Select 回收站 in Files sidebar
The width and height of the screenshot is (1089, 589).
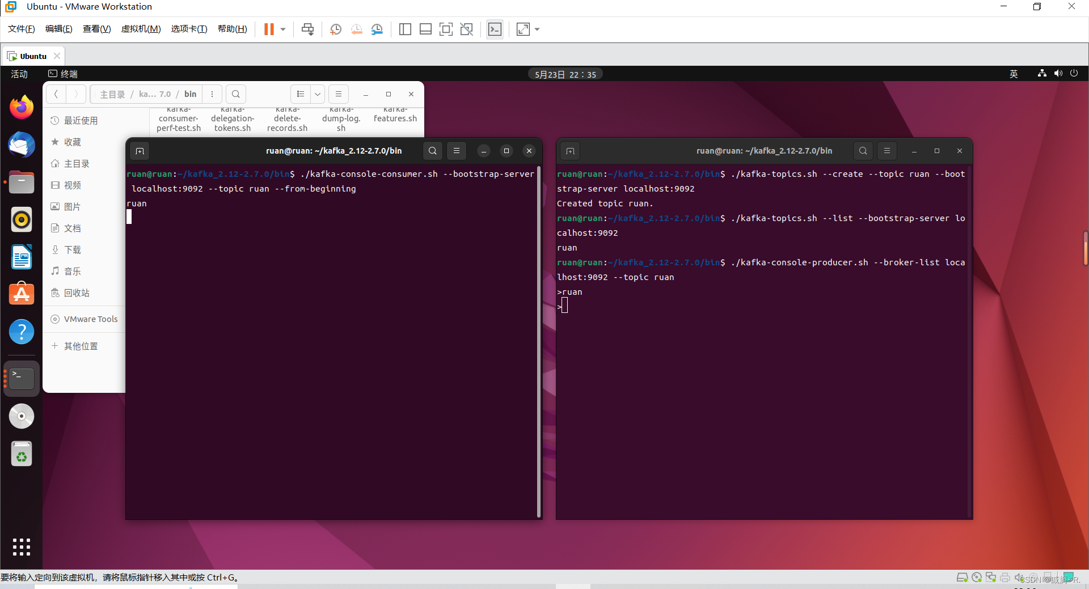coord(77,293)
